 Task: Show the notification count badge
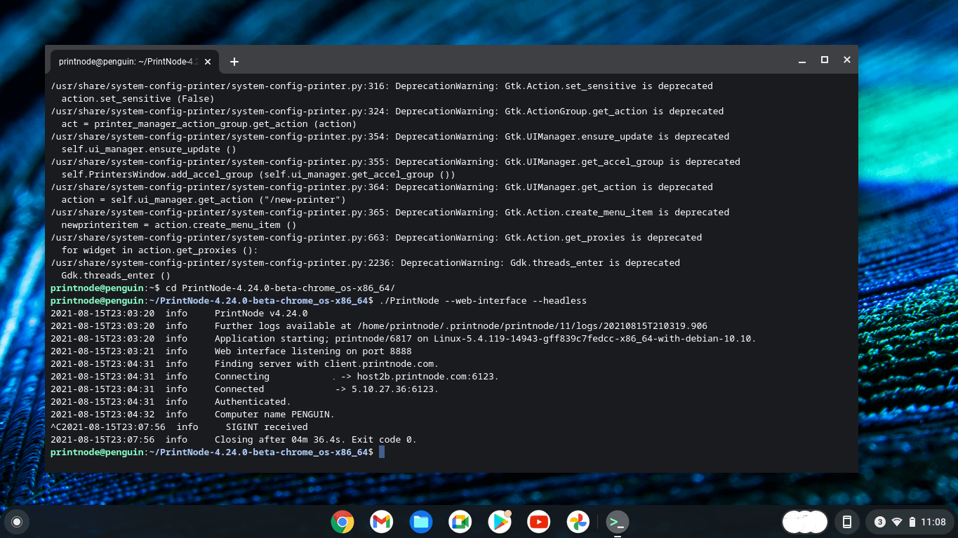(880, 522)
